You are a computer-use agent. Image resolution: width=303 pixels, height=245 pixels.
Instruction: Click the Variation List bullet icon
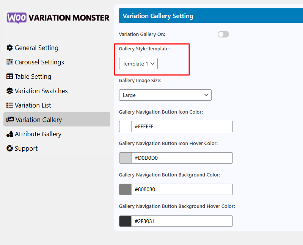pos(9,105)
